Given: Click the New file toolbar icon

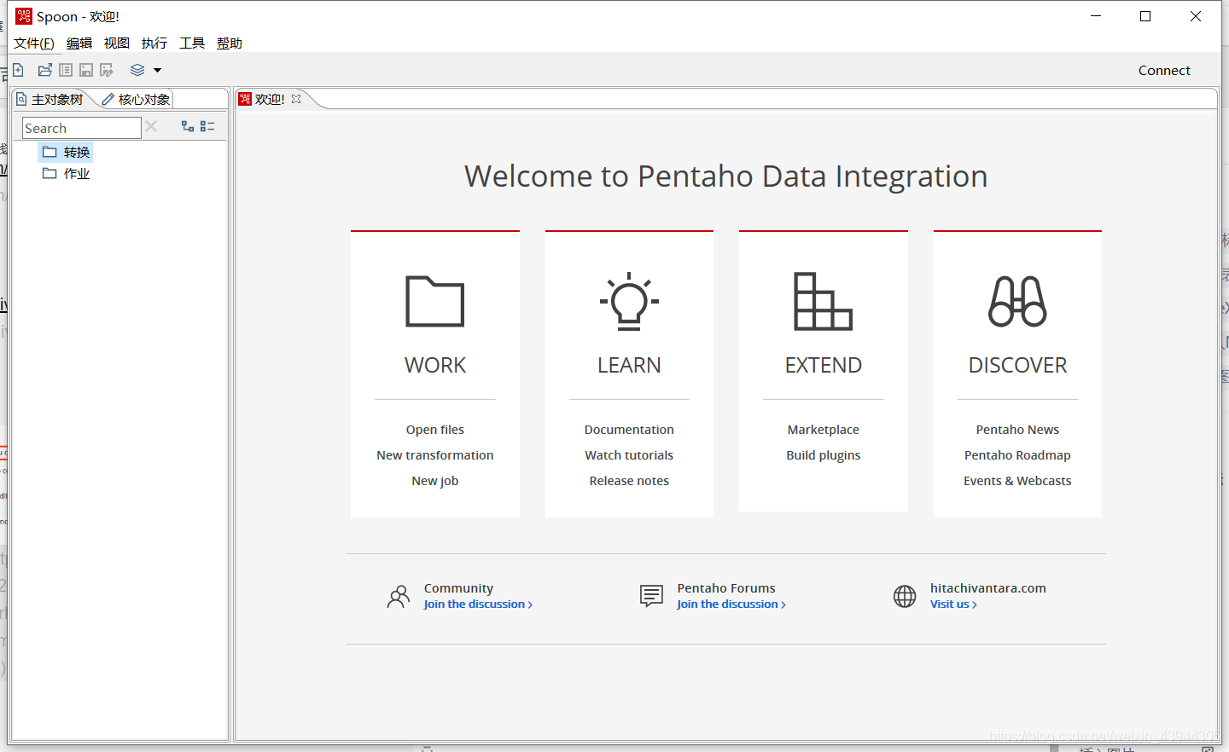Looking at the screenshot, I should pos(18,70).
